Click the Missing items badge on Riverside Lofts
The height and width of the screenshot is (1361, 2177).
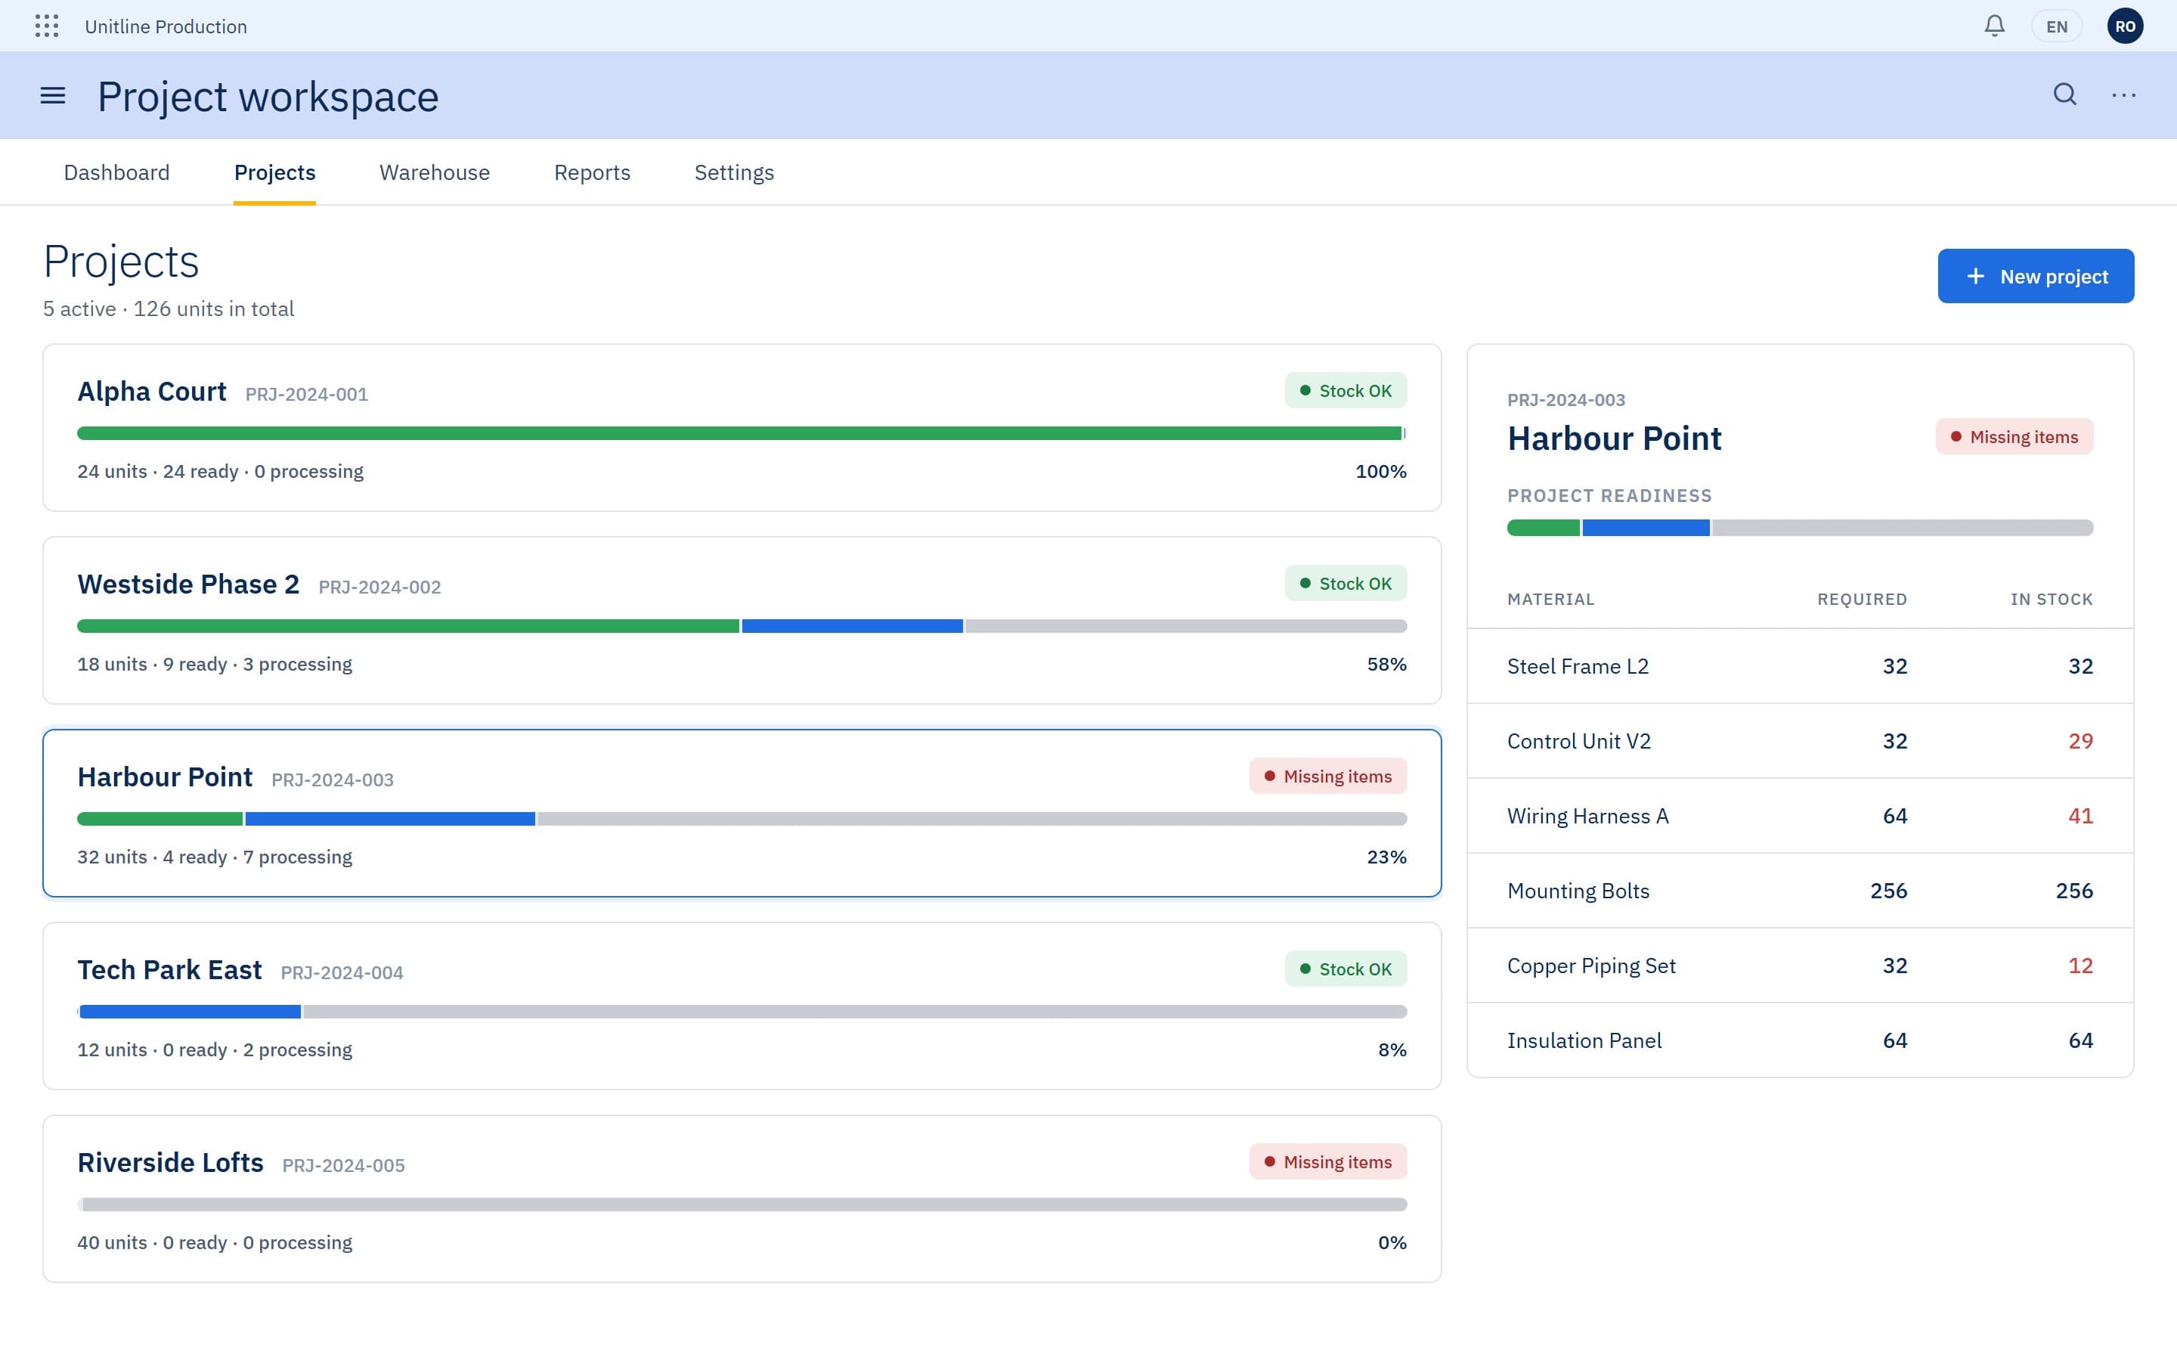point(1328,1162)
